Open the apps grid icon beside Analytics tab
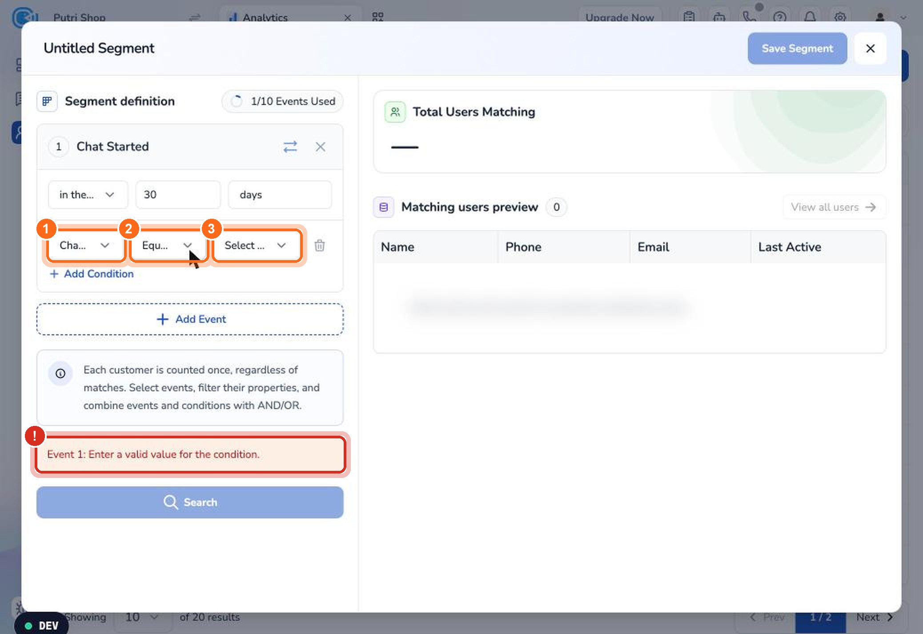 [x=377, y=17]
